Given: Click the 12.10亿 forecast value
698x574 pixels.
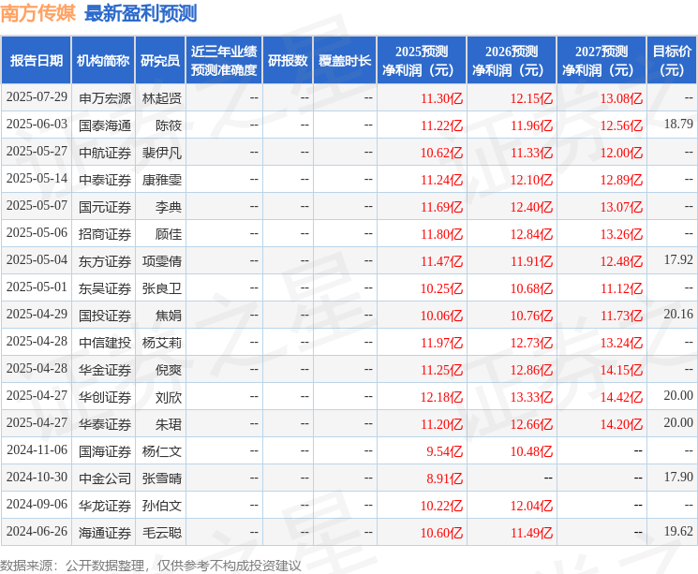Looking at the screenshot, I should [531, 180].
